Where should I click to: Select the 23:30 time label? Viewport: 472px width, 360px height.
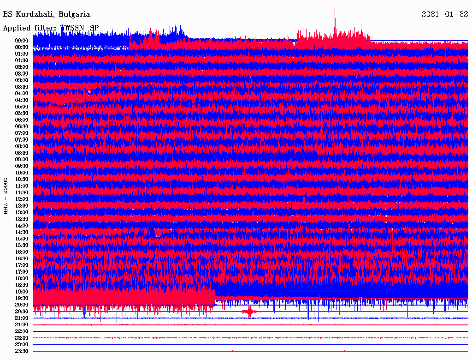22,351
